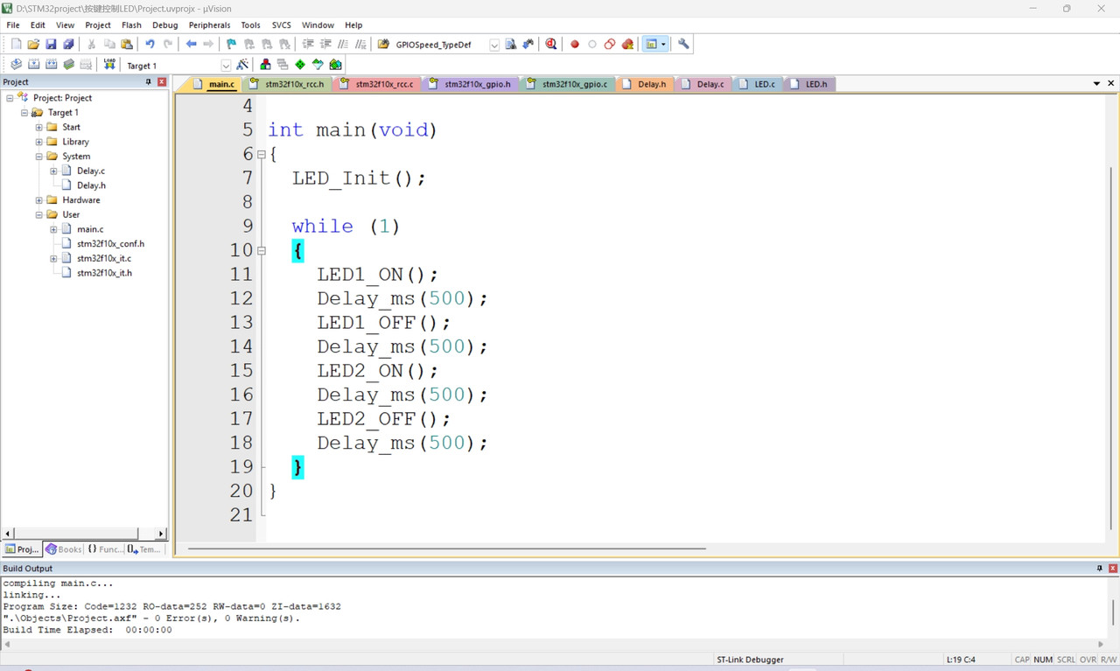Click the Open file toolbar icon

coord(33,44)
